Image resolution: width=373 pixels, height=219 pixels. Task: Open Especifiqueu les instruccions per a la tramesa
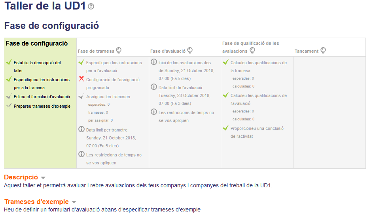click(42, 84)
